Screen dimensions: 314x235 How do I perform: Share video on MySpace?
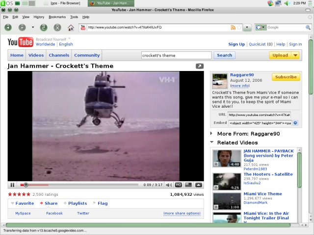pos(23,213)
